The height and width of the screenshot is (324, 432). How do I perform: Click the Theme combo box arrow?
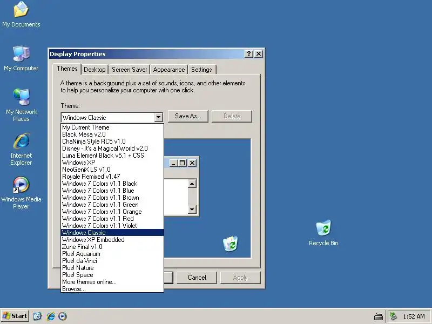point(158,117)
